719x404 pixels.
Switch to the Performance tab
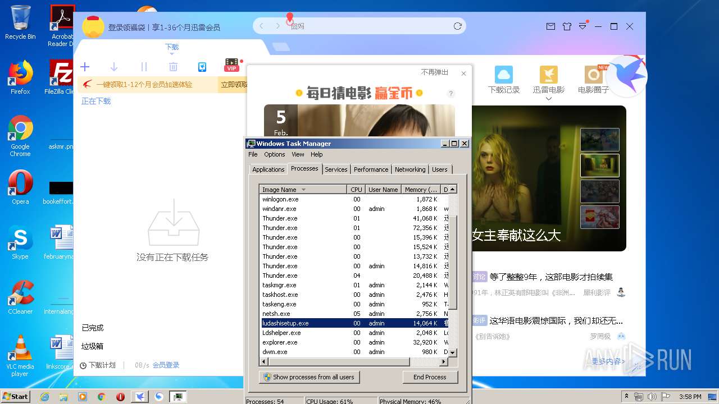[x=371, y=169]
